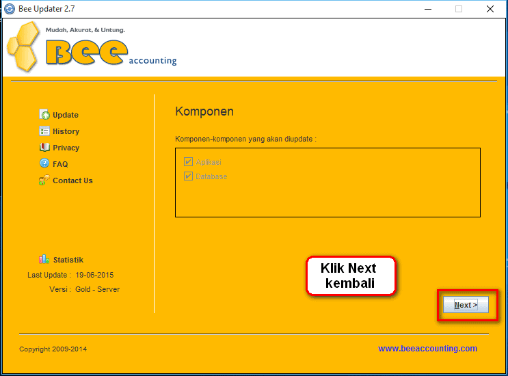Click the 'Komponen' heading
Screen dimensions: 508x376
pos(204,111)
